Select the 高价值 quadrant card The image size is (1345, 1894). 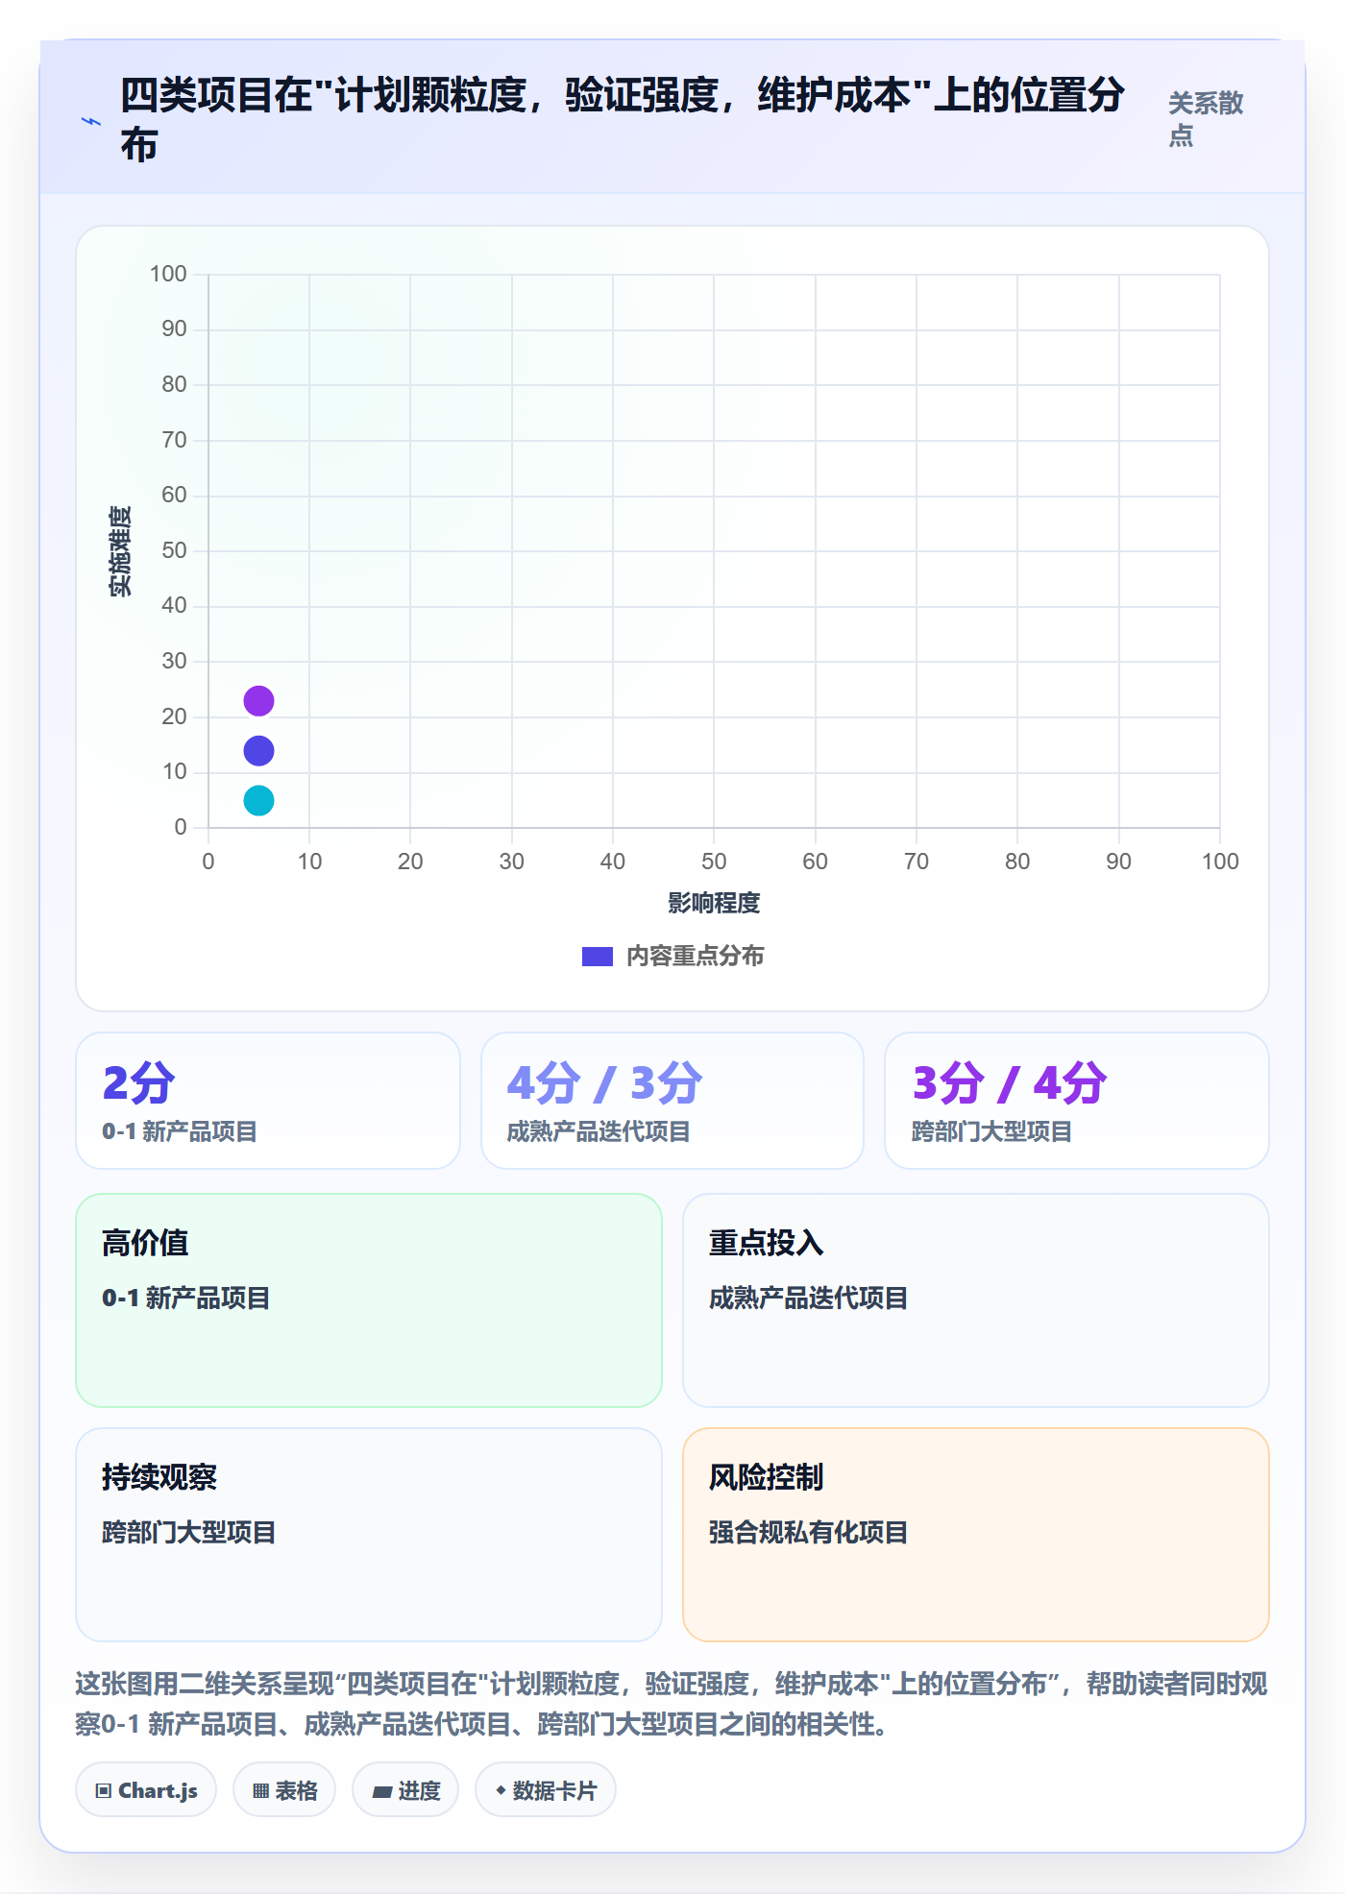[369, 1300]
